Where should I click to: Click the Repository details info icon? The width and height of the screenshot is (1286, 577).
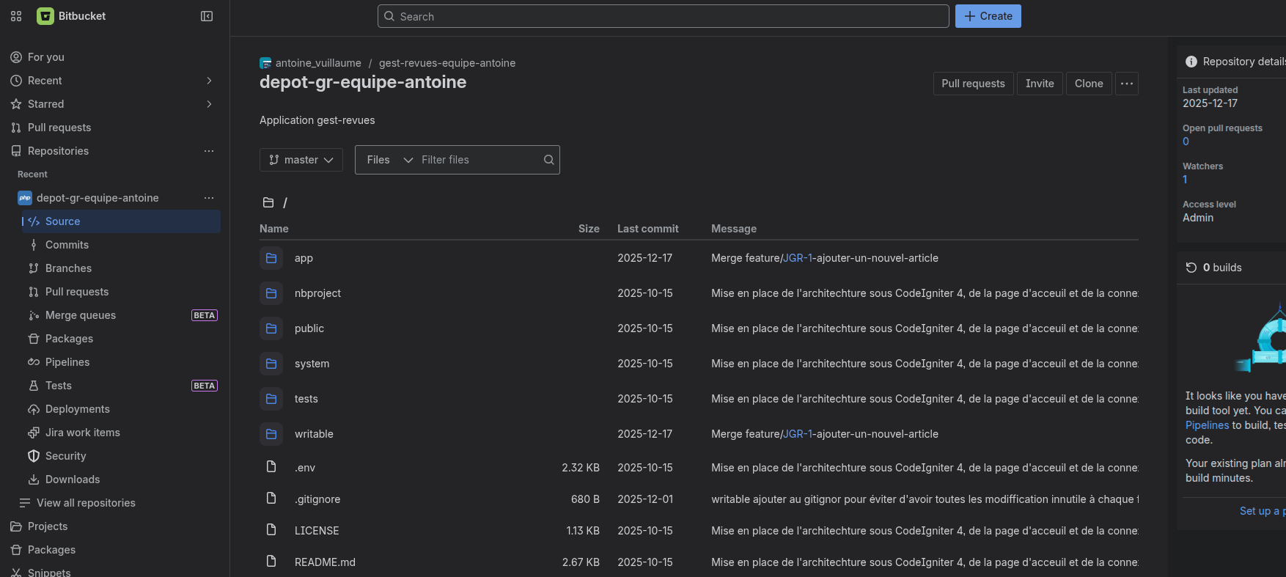click(x=1191, y=62)
